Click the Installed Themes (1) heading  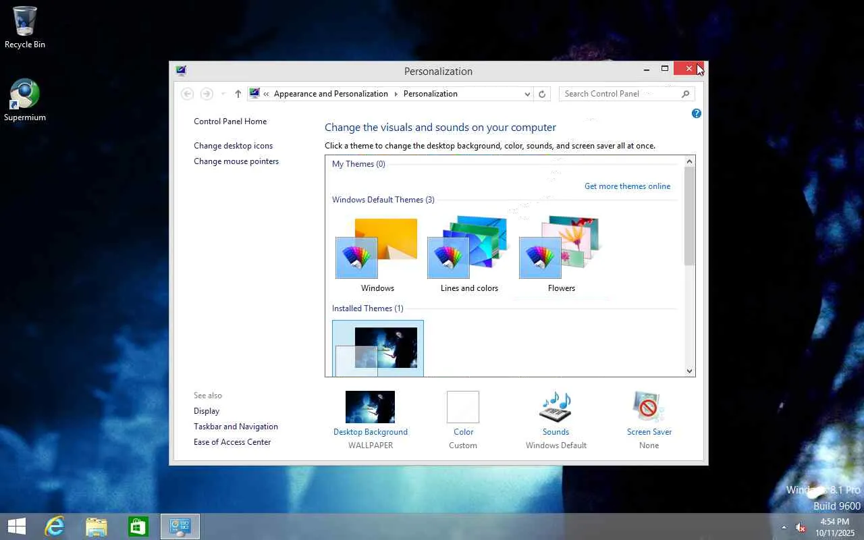coord(368,308)
